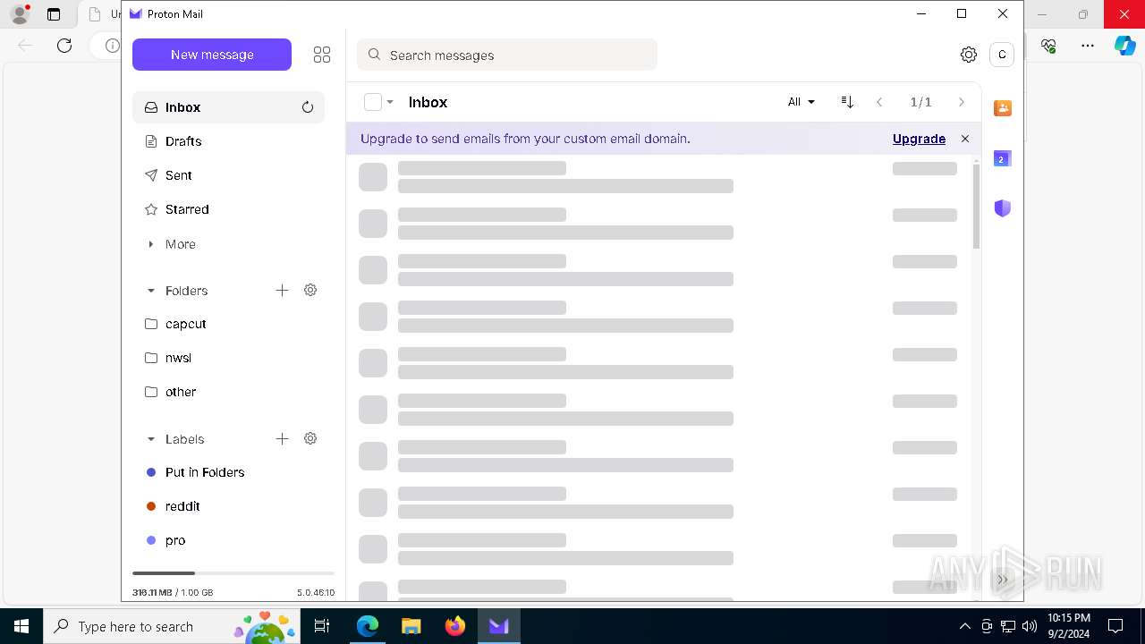The height and width of the screenshot is (644, 1145).
Task: Collapse the side panel with double chevron
Action: 1003,580
